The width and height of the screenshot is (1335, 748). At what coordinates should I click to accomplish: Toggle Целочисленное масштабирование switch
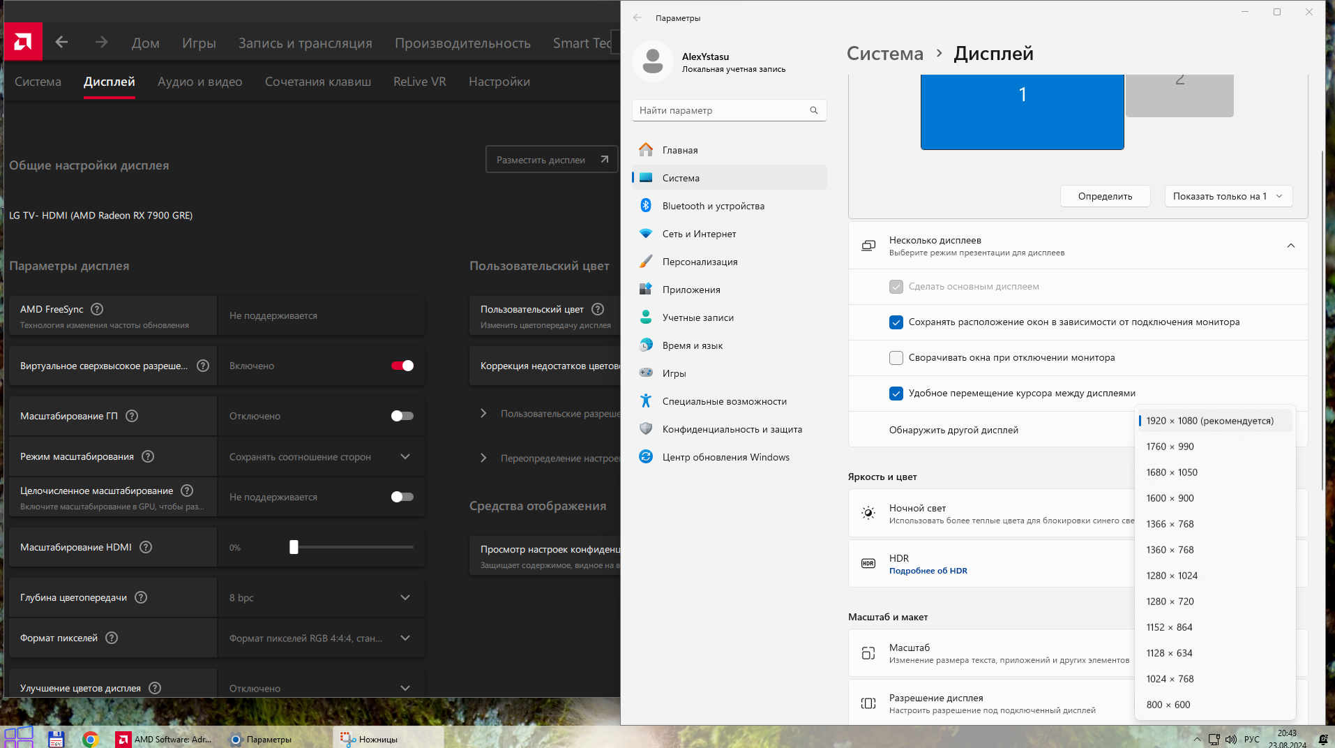(402, 497)
